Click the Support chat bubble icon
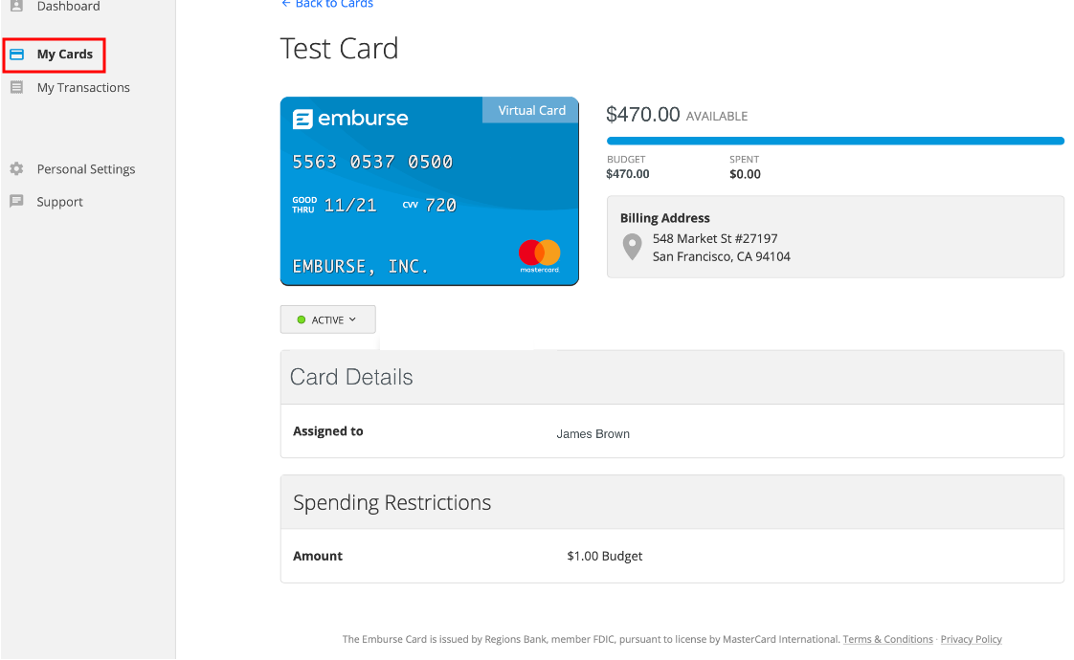 [x=16, y=202]
